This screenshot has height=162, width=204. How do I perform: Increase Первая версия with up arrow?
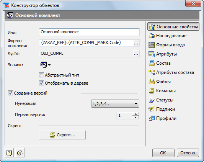(136, 114)
